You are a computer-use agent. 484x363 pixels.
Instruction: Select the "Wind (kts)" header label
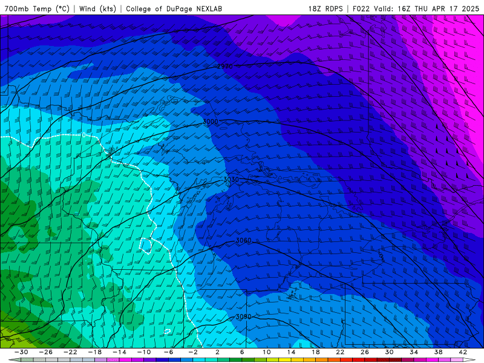97,8
